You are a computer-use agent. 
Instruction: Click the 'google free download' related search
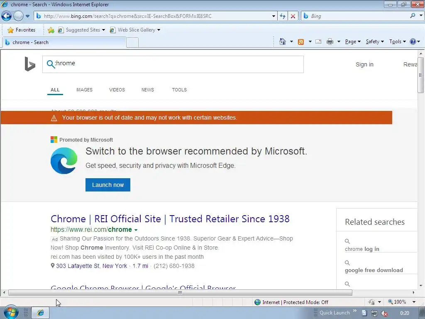(x=374, y=270)
